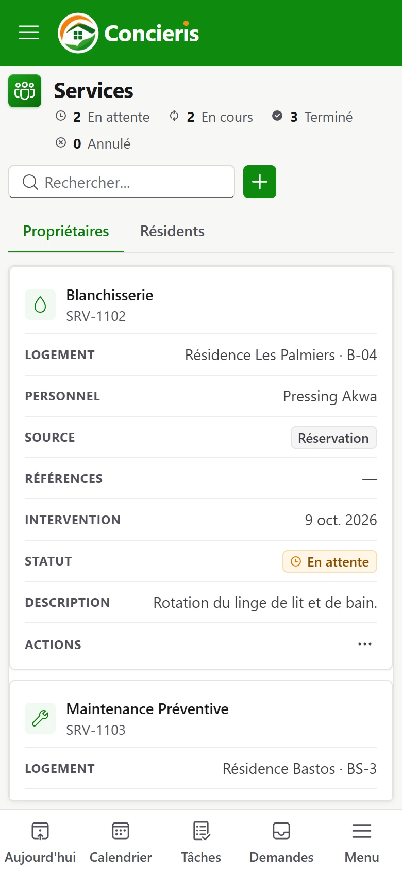Click the Concieris logo
Viewport: 402px width, 871px height.
[x=128, y=33]
